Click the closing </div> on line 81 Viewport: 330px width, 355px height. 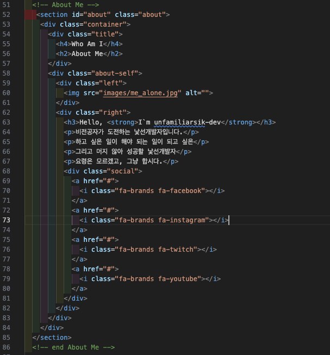click(x=76, y=298)
